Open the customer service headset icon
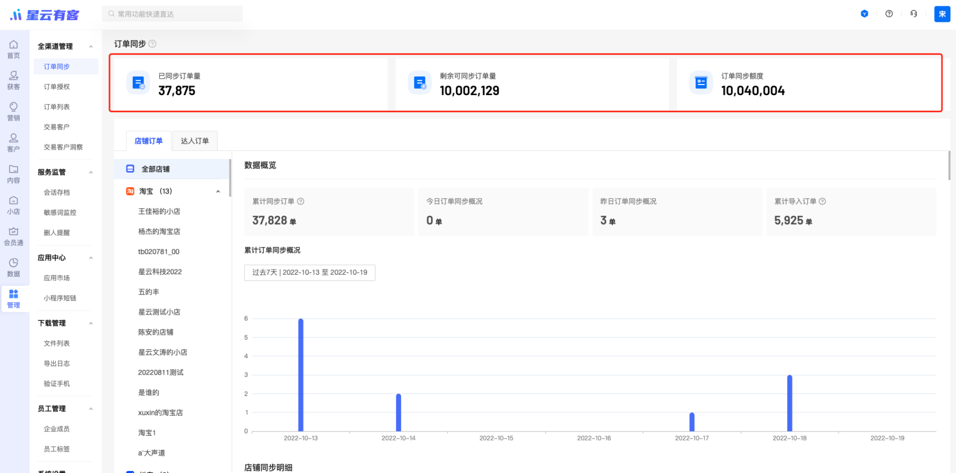The width and height of the screenshot is (956, 473). (914, 14)
